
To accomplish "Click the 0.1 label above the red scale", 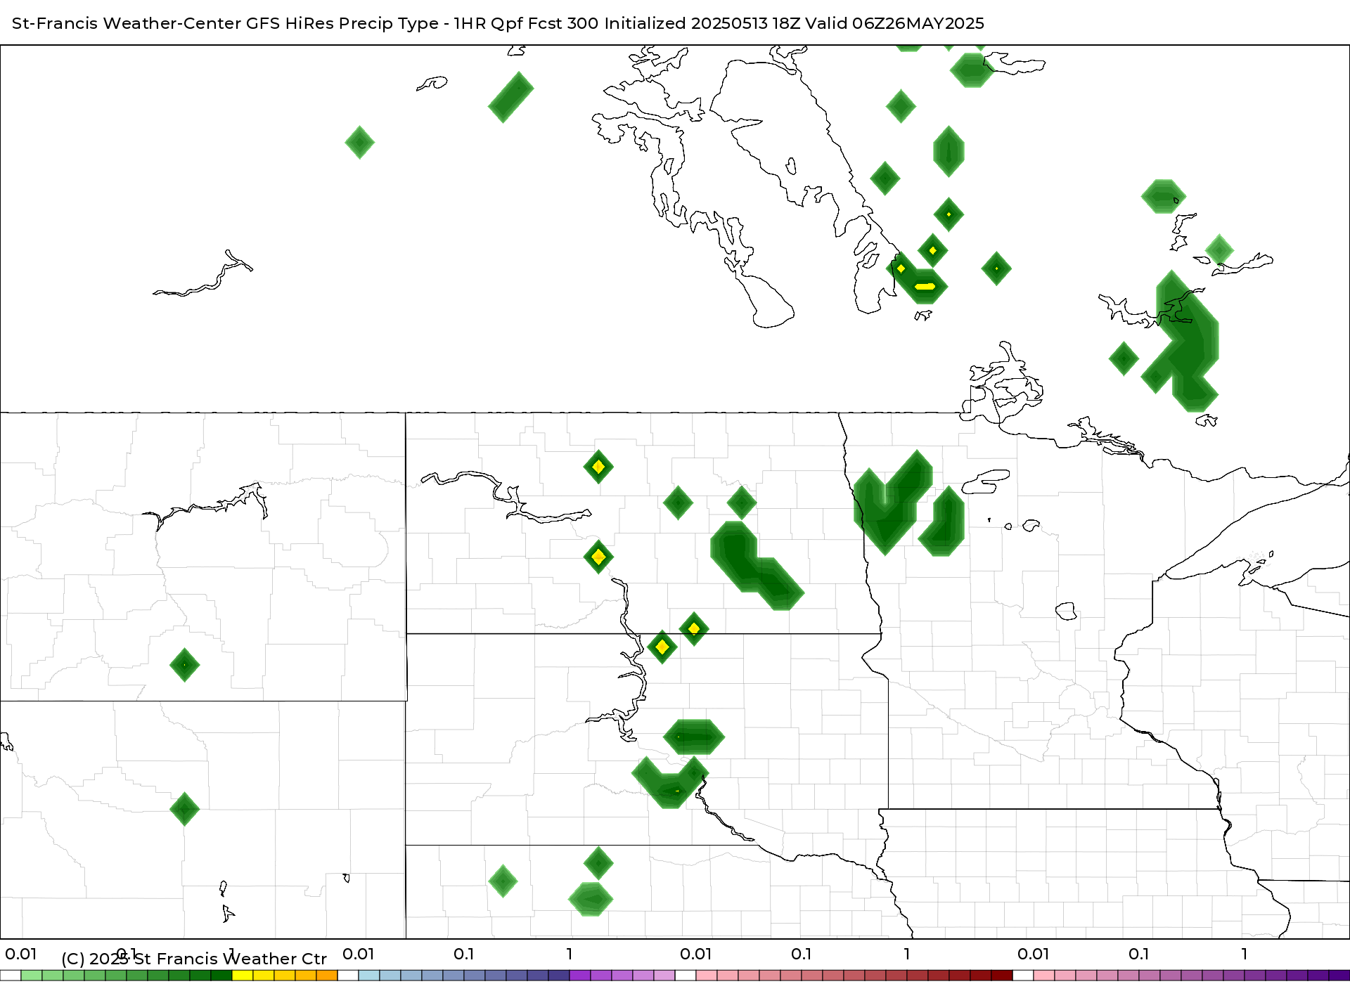I will [x=802, y=954].
